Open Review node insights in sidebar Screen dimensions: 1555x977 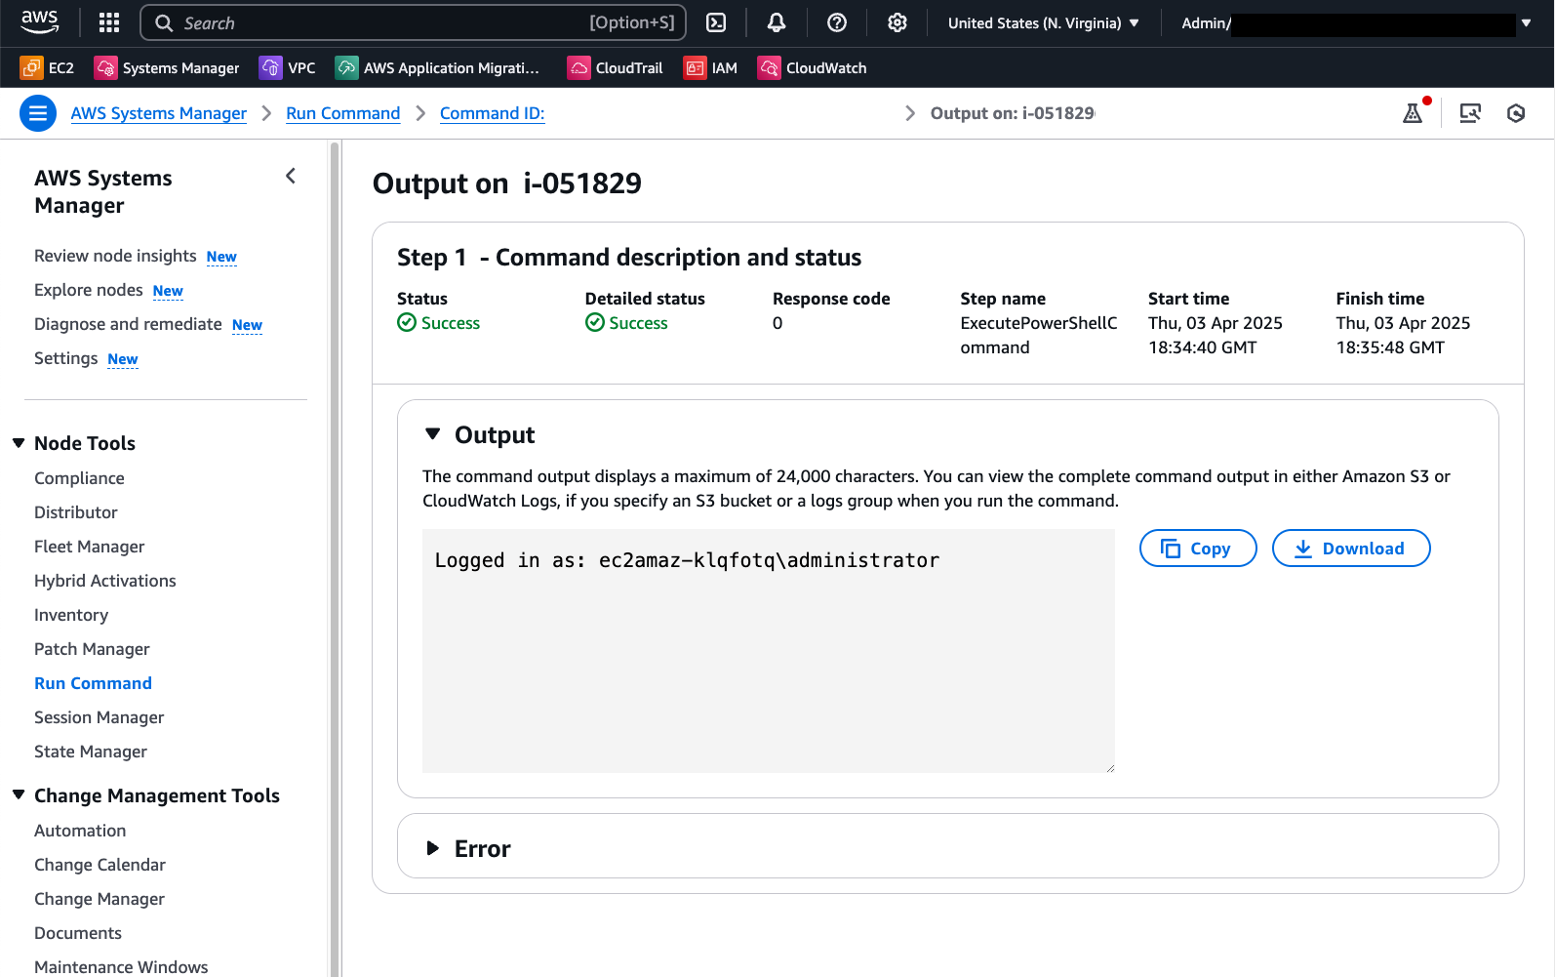(115, 256)
